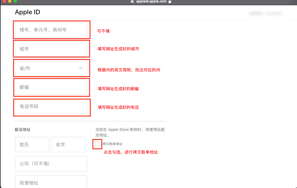Click the Apple ID page heading

click(27, 12)
